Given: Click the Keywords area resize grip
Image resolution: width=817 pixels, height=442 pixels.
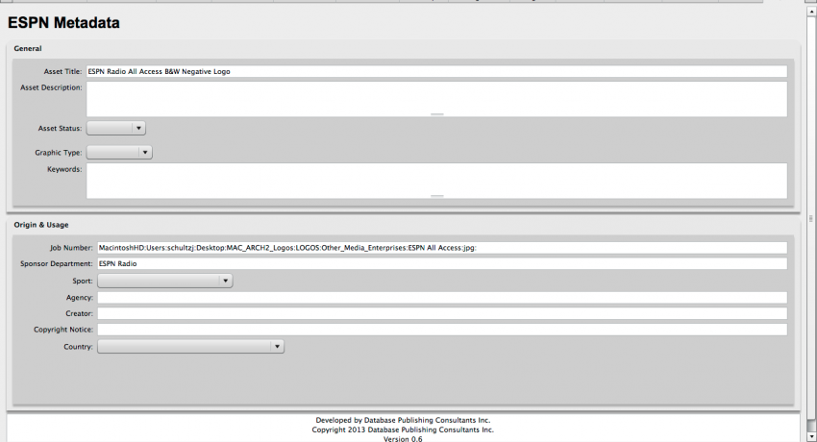Looking at the screenshot, I should (x=437, y=196).
